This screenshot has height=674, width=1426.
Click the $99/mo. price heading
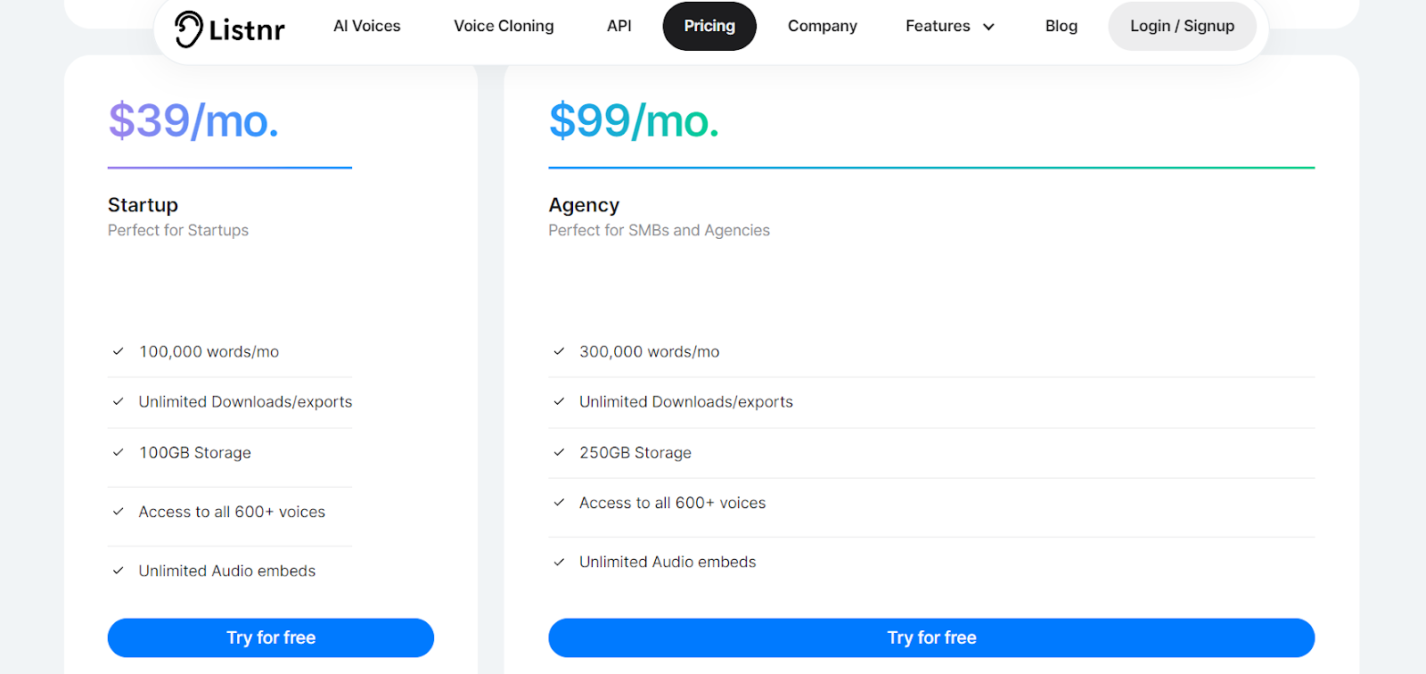tap(634, 121)
